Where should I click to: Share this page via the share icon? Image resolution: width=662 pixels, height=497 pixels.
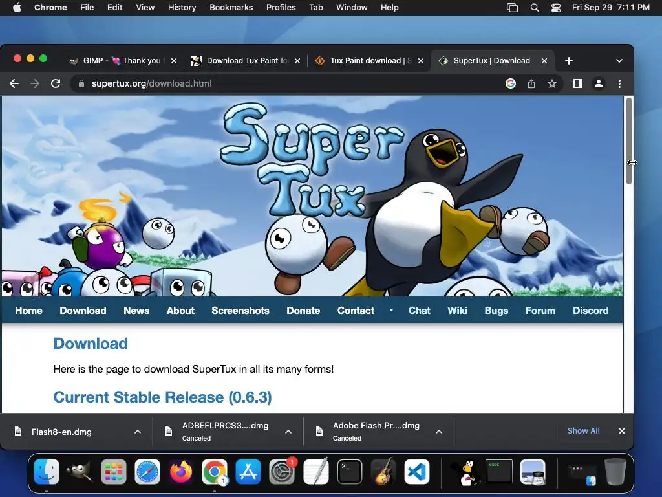531,83
